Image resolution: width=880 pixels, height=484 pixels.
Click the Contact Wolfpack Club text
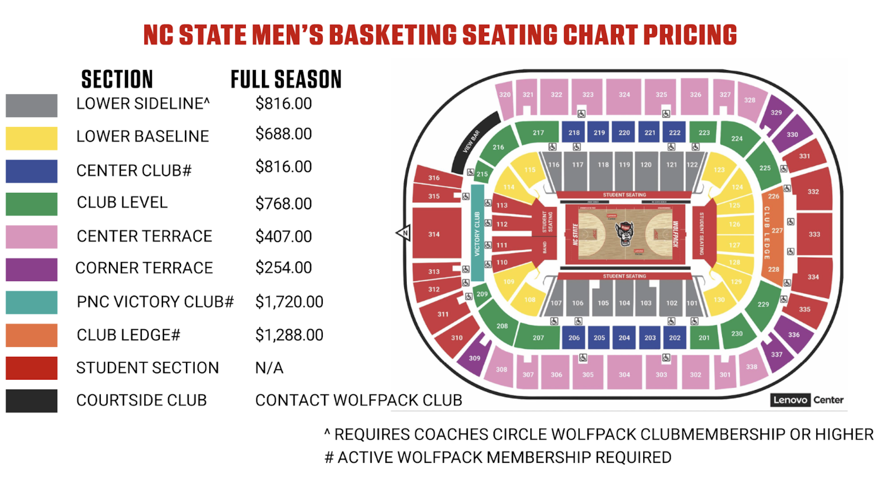click(x=358, y=400)
